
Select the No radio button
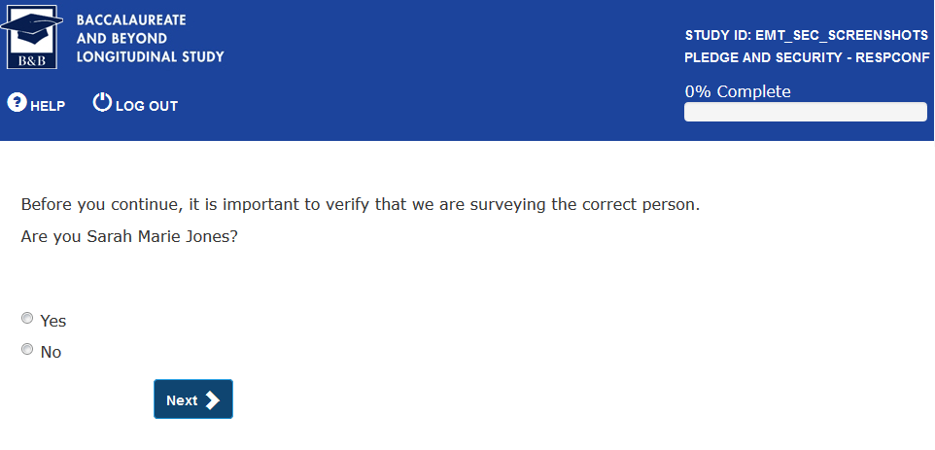click(x=27, y=349)
